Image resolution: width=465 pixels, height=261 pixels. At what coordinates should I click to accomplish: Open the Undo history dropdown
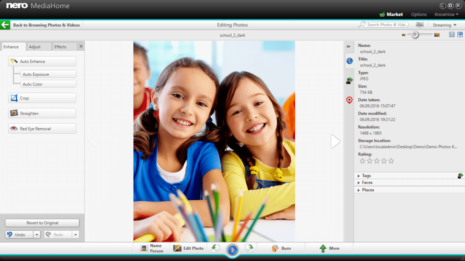pos(37,235)
